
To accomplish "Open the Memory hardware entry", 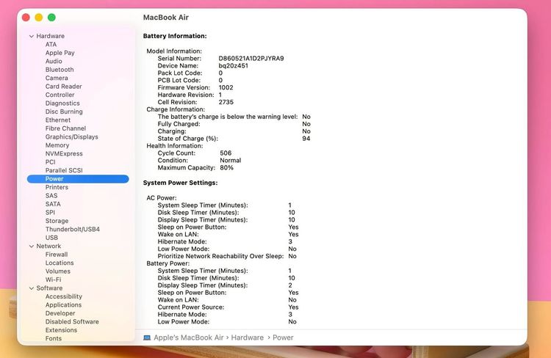I will pos(57,145).
